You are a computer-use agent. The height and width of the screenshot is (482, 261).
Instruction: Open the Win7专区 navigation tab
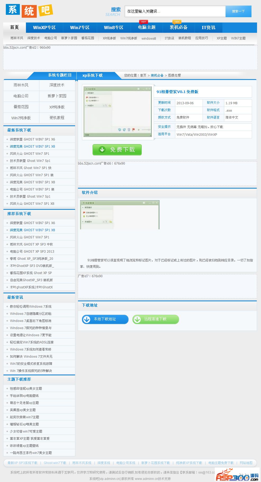(80, 28)
